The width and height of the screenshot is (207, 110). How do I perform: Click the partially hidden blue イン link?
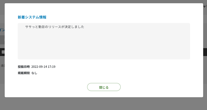2,30
